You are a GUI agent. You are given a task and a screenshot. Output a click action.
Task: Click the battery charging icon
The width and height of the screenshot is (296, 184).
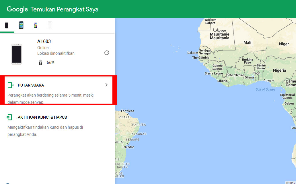pyautogui.click(x=41, y=62)
